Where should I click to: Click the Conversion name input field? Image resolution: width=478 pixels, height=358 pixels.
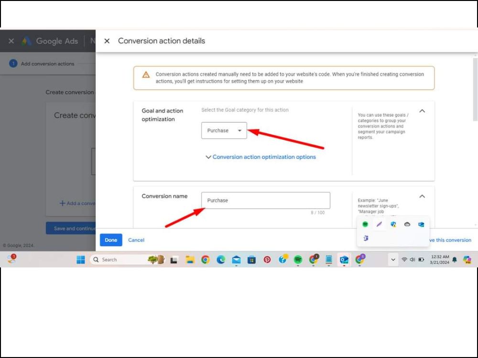[x=265, y=200]
